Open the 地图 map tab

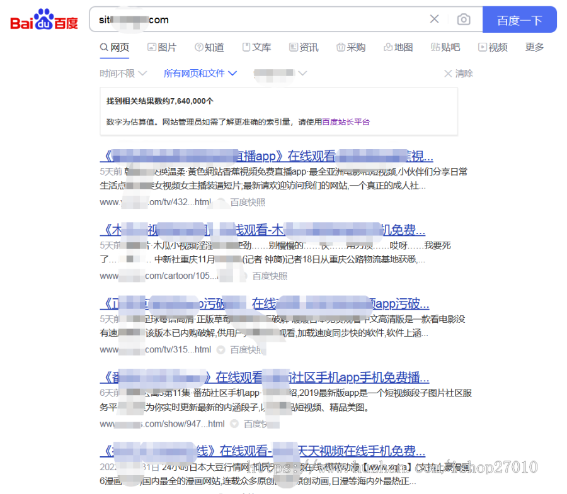[398, 47]
